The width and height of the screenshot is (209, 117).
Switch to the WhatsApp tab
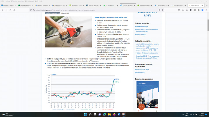111,5
